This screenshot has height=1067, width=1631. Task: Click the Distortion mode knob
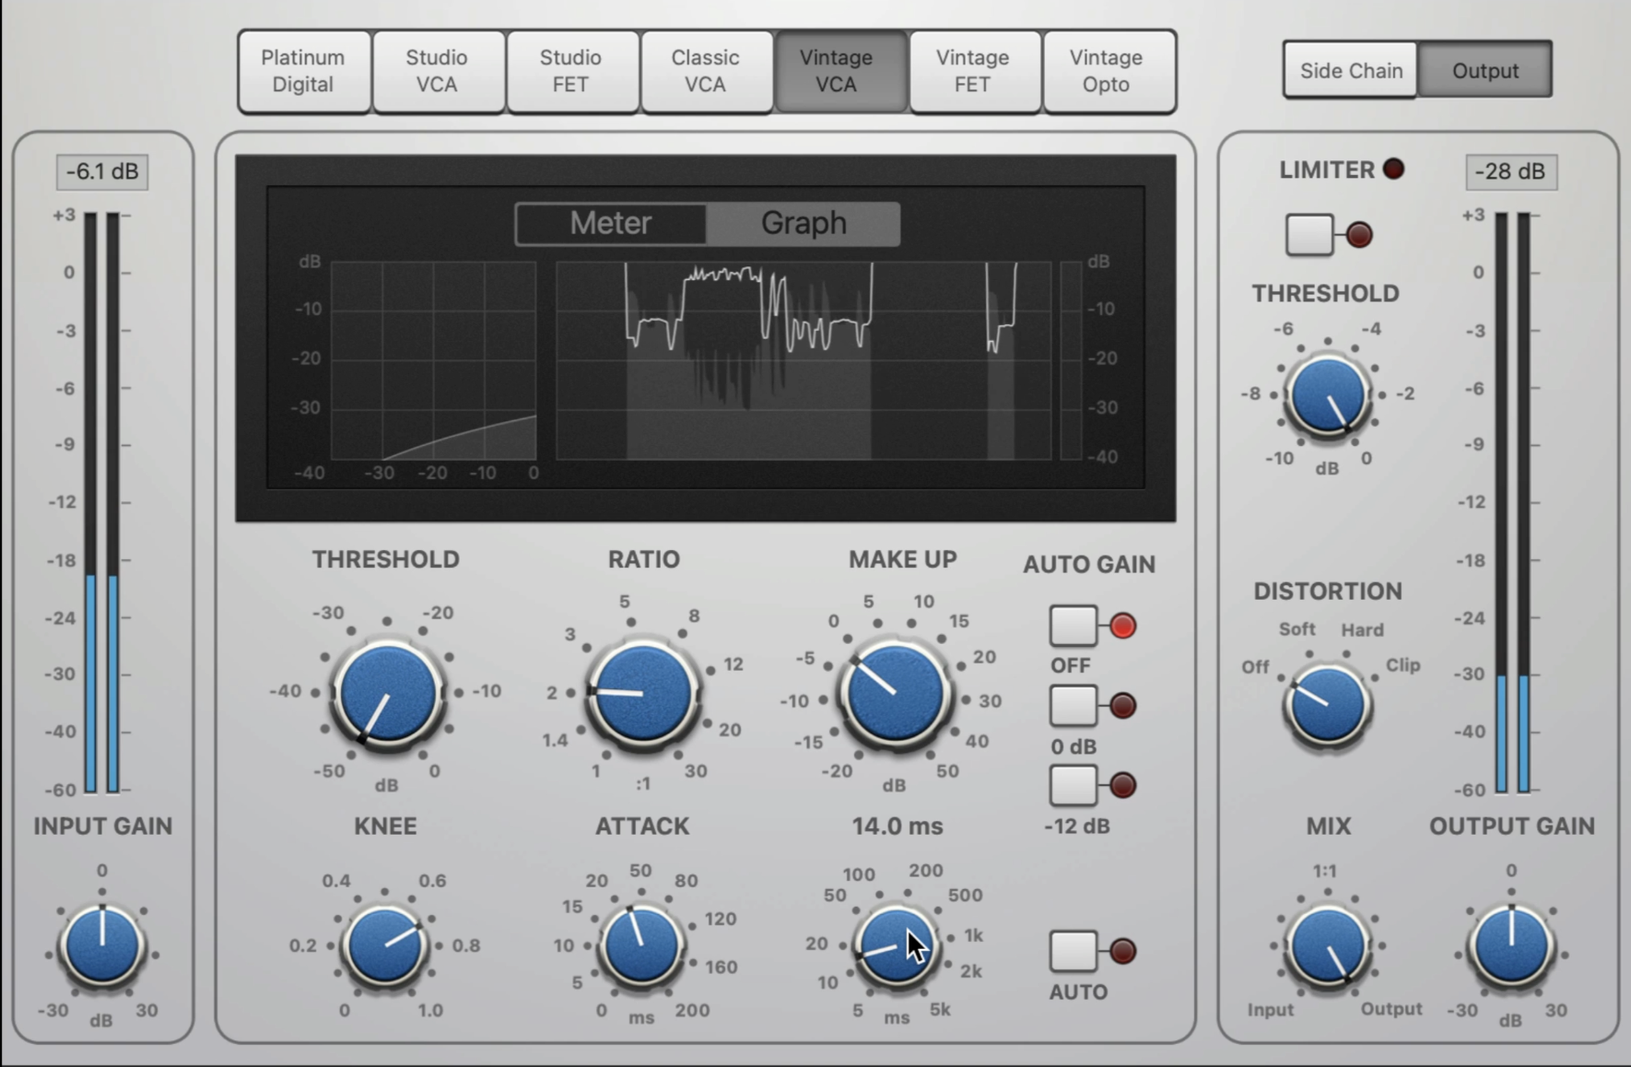coord(1327,705)
